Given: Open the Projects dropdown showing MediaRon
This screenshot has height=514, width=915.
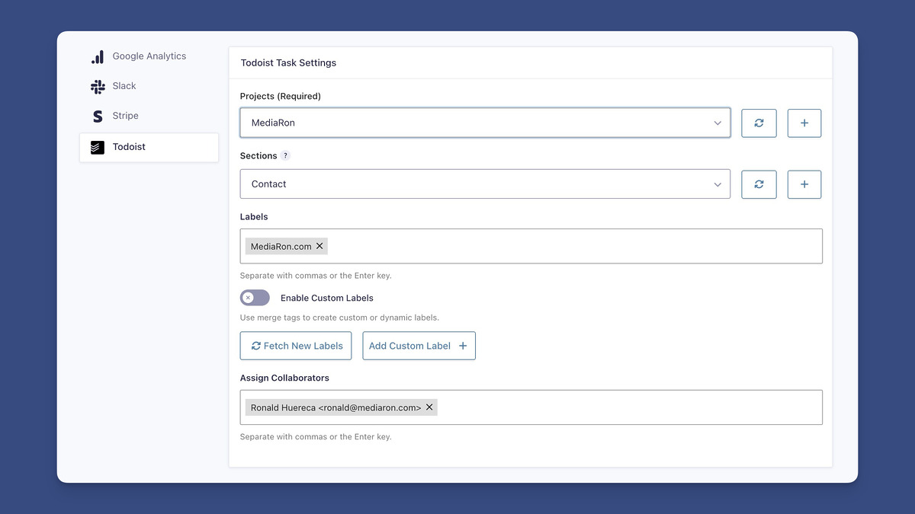Looking at the screenshot, I should click(485, 123).
